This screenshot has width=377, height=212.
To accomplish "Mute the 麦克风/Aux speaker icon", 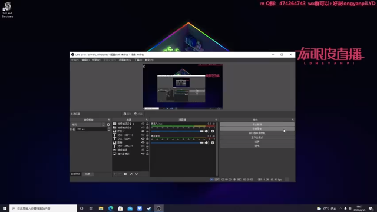I will point(207,131).
